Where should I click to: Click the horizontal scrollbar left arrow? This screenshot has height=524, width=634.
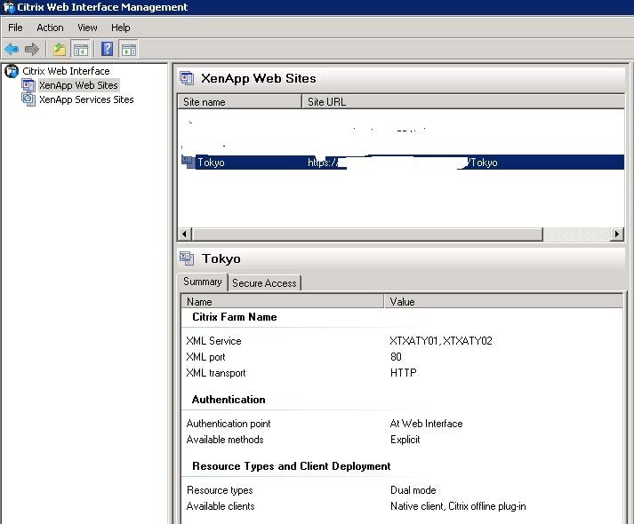coord(185,234)
